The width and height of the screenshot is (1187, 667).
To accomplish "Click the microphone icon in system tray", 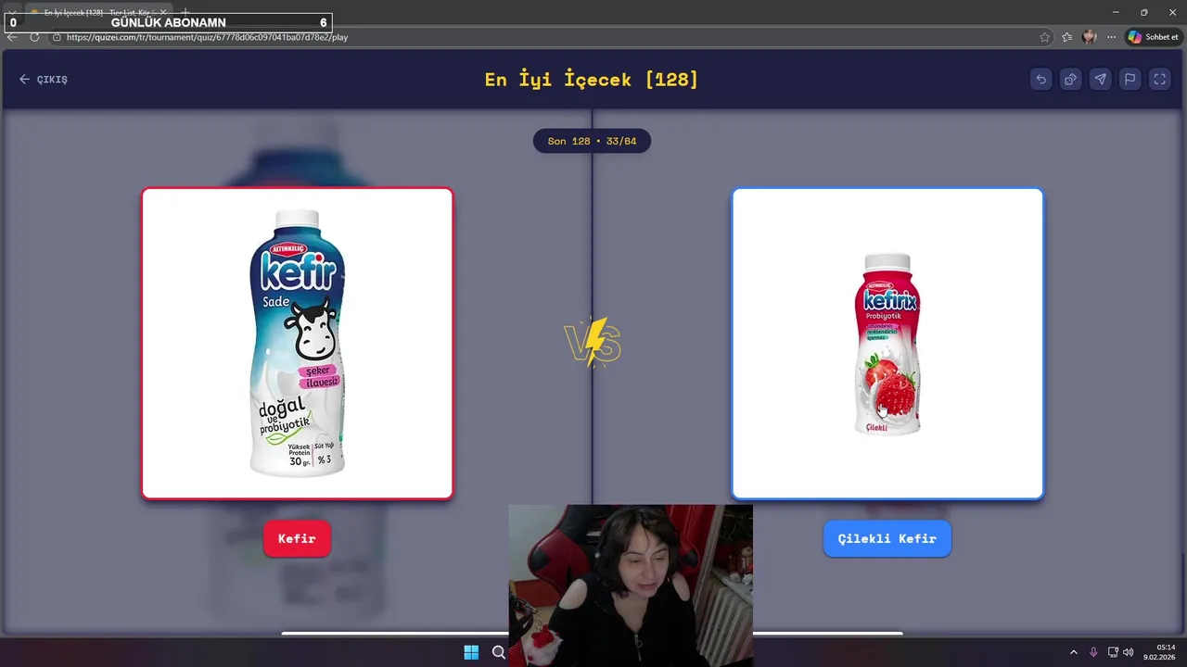I will coord(1093,652).
